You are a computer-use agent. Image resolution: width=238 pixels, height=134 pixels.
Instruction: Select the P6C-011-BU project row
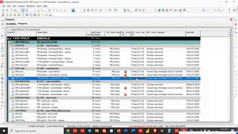tap(104, 121)
